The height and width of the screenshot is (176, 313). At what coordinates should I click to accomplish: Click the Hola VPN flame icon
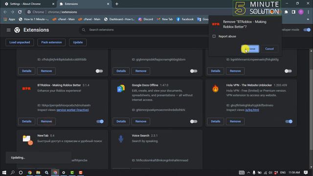click(215, 88)
